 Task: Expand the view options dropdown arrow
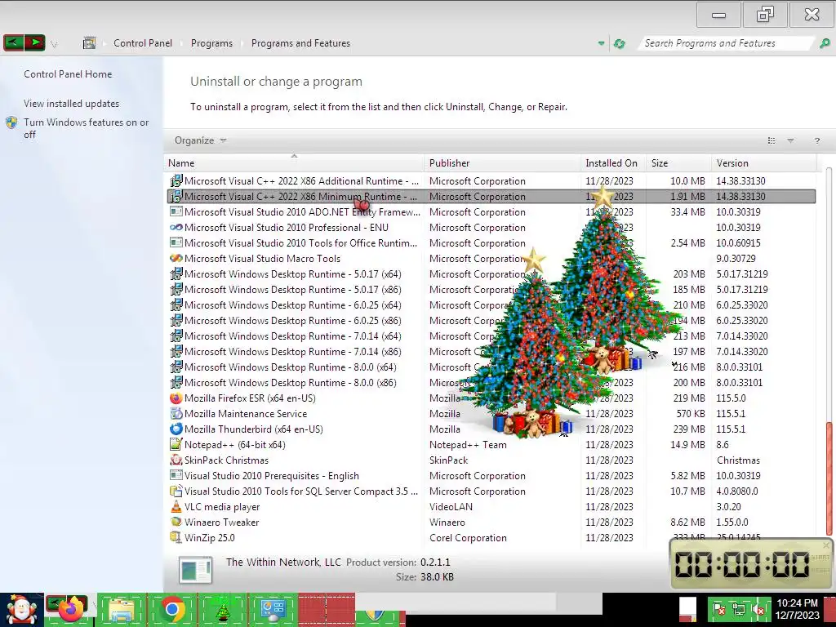click(x=790, y=140)
